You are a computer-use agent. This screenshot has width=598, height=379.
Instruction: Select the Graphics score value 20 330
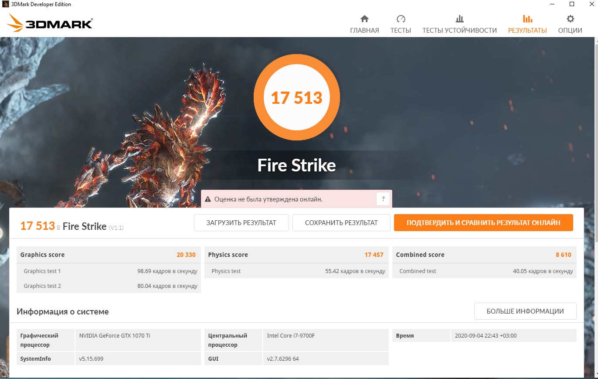186,255
